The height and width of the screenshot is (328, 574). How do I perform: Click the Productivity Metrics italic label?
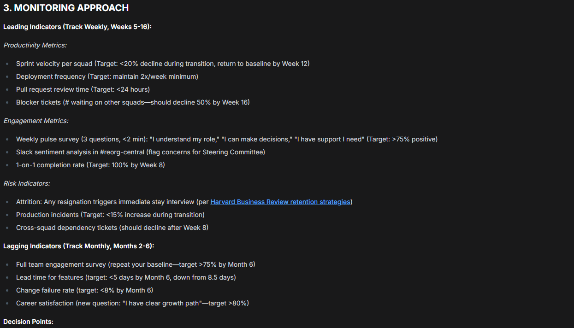tap(35, 45)
